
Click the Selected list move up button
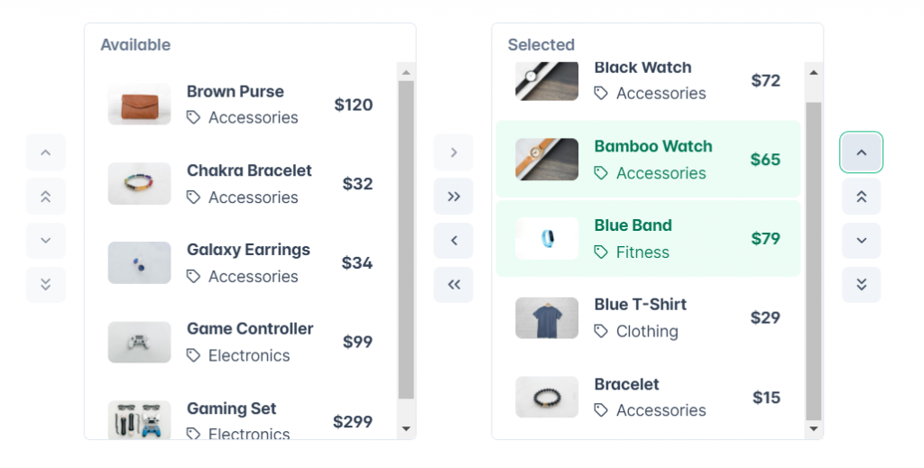(x=862, y=152)
